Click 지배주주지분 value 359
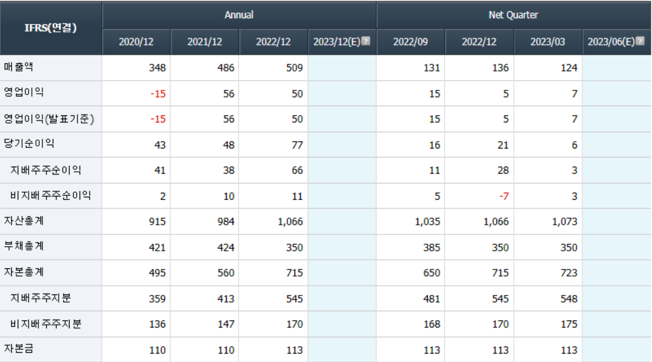The image size is (652, 362). coord(158,299)
